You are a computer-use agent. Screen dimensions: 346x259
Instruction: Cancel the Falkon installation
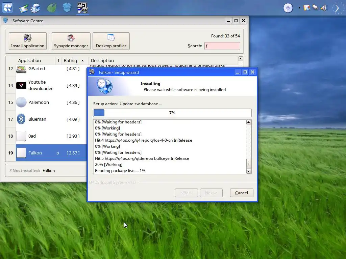(242, 193)
